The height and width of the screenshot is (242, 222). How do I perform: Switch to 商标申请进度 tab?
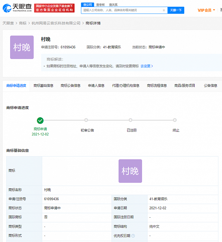pyautogui.click(x=16, y=86)
